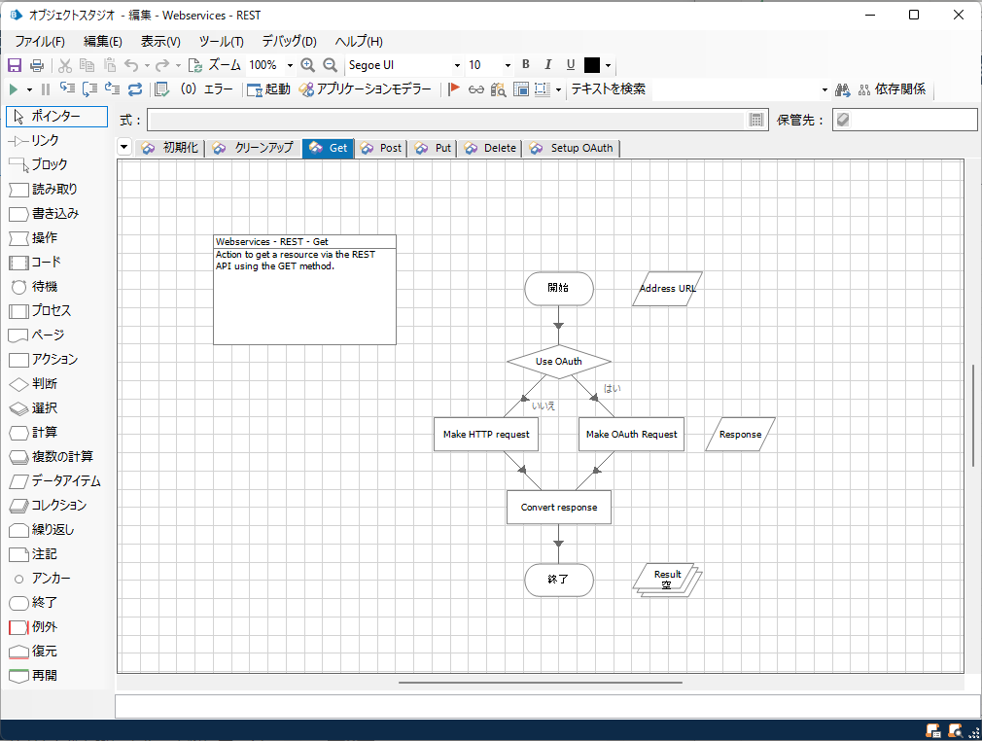Click the アプリケーションモデラー button
This screenshot has height=741, width=982.
tap(366, 89)
